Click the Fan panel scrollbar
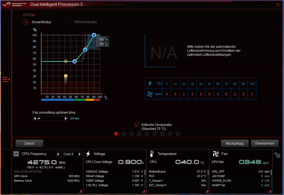Screen dimensions: 284x195 pyautogui.click(x=271, y=172)
